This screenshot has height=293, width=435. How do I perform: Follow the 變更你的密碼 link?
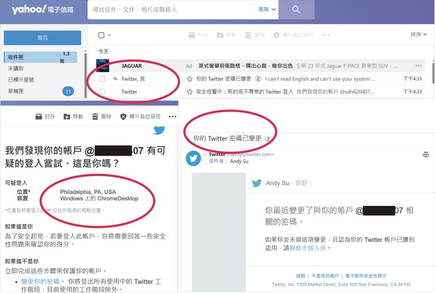[x=40, y=281]
